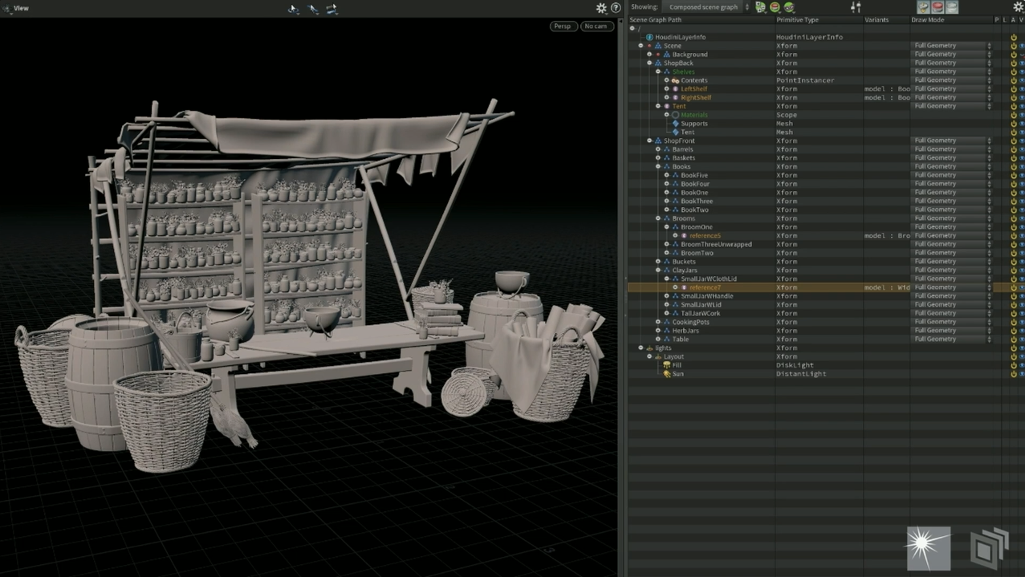This screenshot has height=577, width=1025.
Task: Click the HoudiniLayerInfo info icon
Action: (650, 37)
